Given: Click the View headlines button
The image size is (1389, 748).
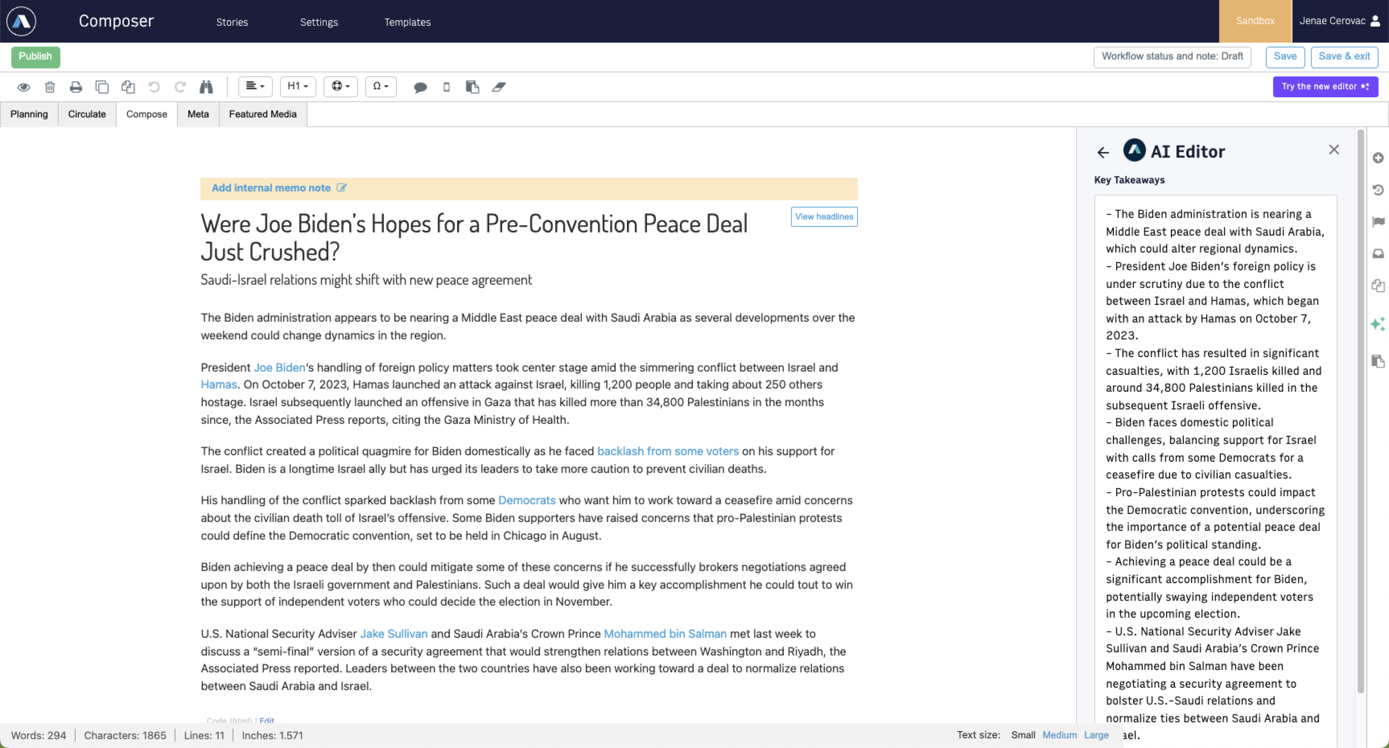Looking at the screenshot, I should (824, 217).
